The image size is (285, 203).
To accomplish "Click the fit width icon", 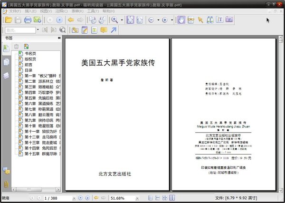I will [x=140, y=19].
